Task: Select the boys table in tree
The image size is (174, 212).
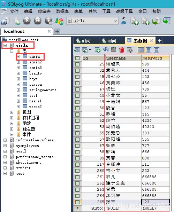Action: coord(33,79)
